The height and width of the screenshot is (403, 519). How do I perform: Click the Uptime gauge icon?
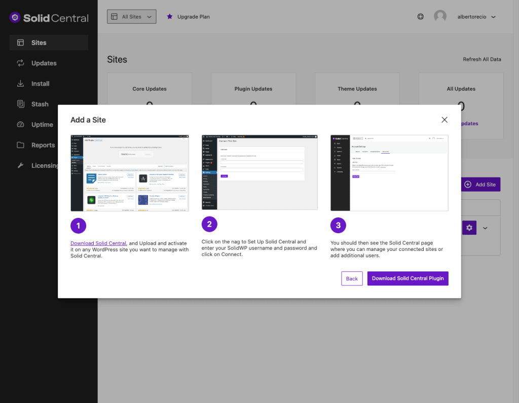coord(20,125)
